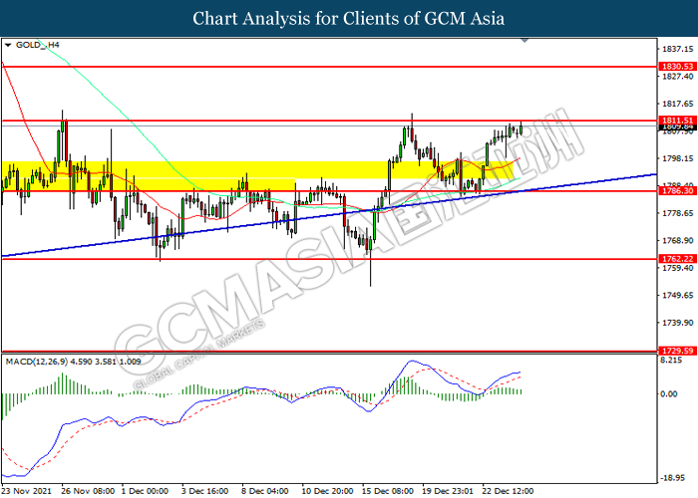Select the 1729.59 red price label
The height and width of the screenshot is (498, 698).
677,351
